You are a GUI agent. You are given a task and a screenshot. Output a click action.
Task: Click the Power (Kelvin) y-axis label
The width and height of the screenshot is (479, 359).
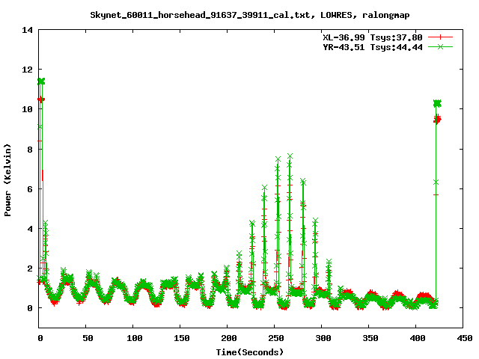(x=7, y=180)
